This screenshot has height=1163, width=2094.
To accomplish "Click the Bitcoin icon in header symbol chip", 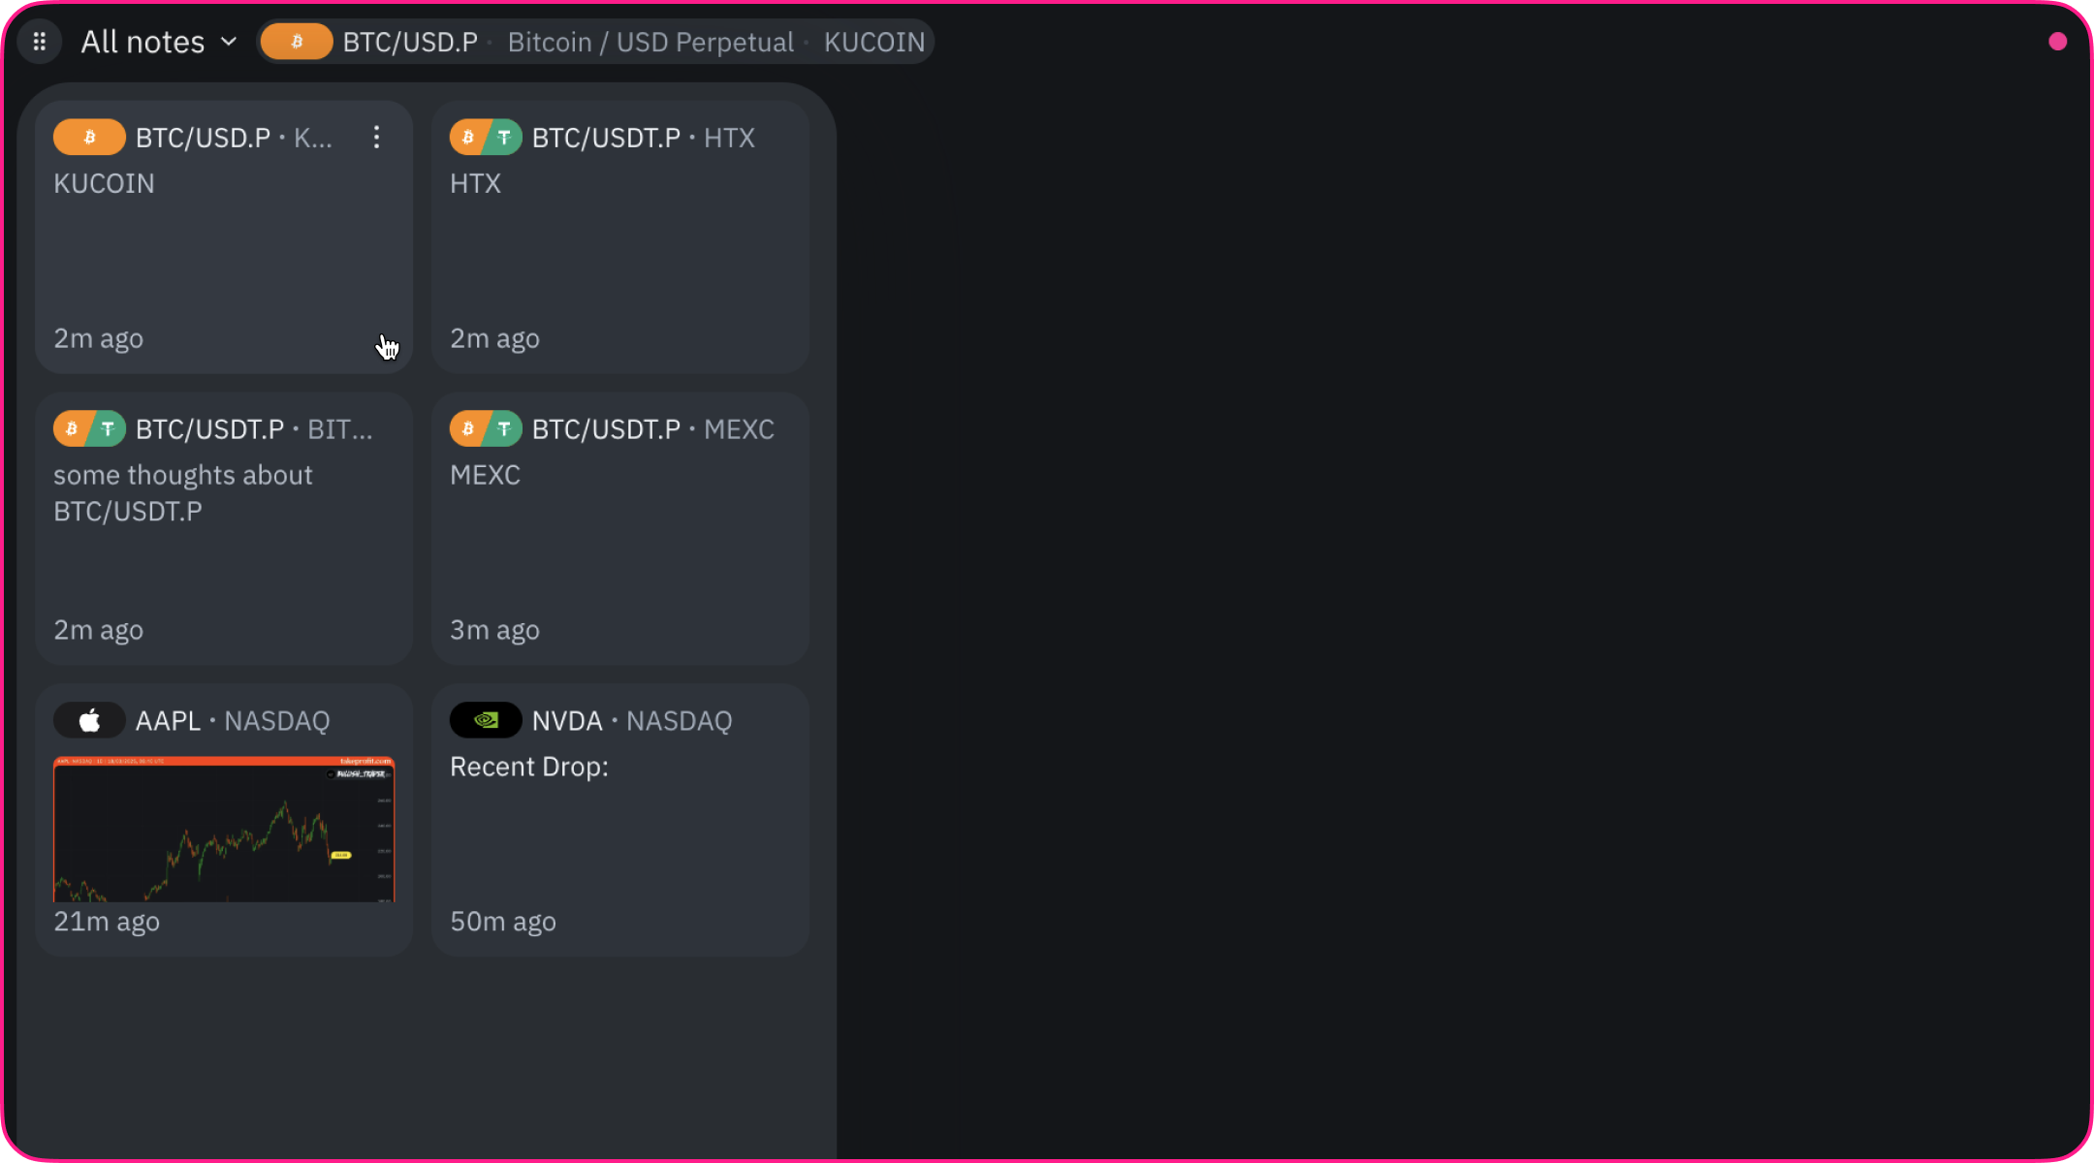I will 297,42.
